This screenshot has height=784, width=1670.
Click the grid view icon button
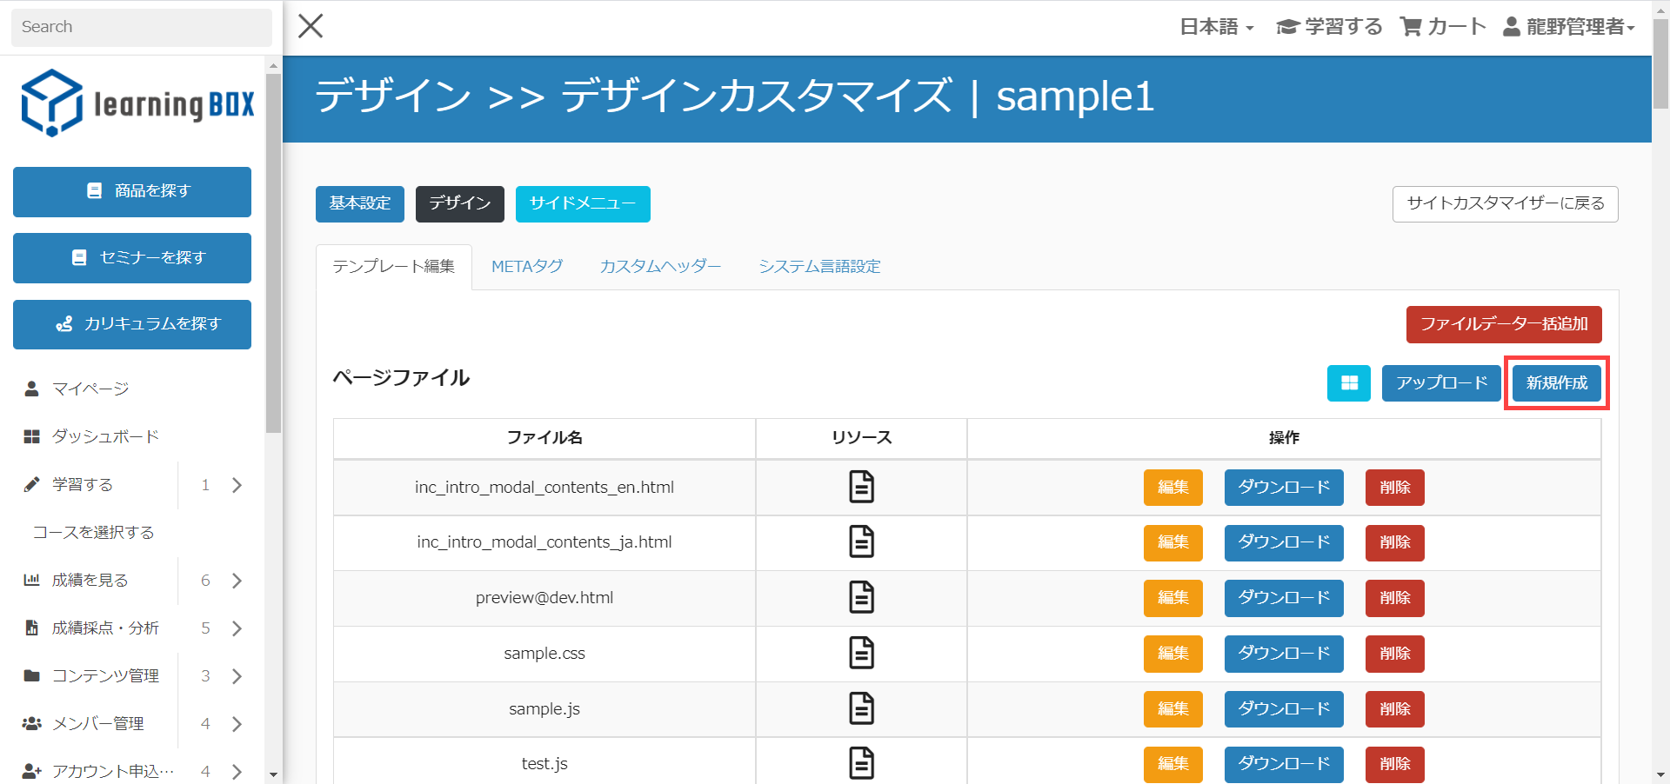pyautogui.click(x=1348, y=383)
